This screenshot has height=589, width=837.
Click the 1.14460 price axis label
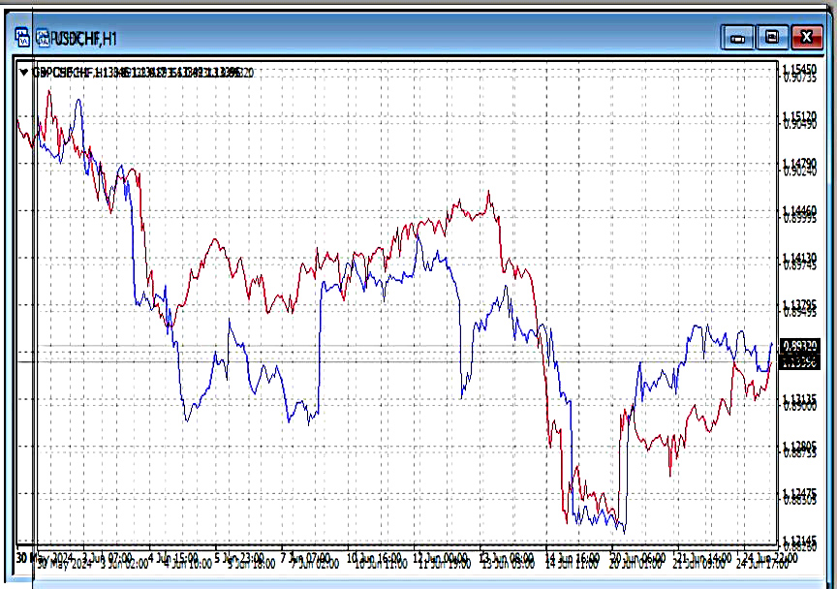(x=799, y=210)
